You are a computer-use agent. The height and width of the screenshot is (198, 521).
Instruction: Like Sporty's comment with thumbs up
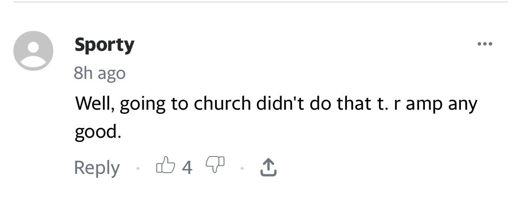[x=166, y=165]
